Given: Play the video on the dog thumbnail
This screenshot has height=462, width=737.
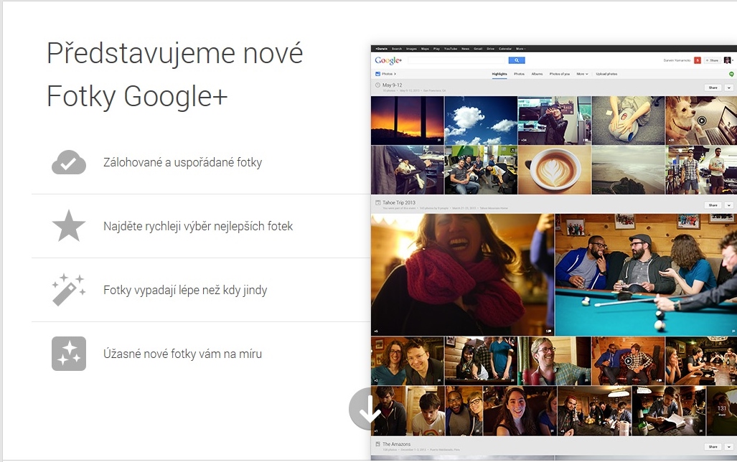Looking at the screenshot, I should pos(701,121).
